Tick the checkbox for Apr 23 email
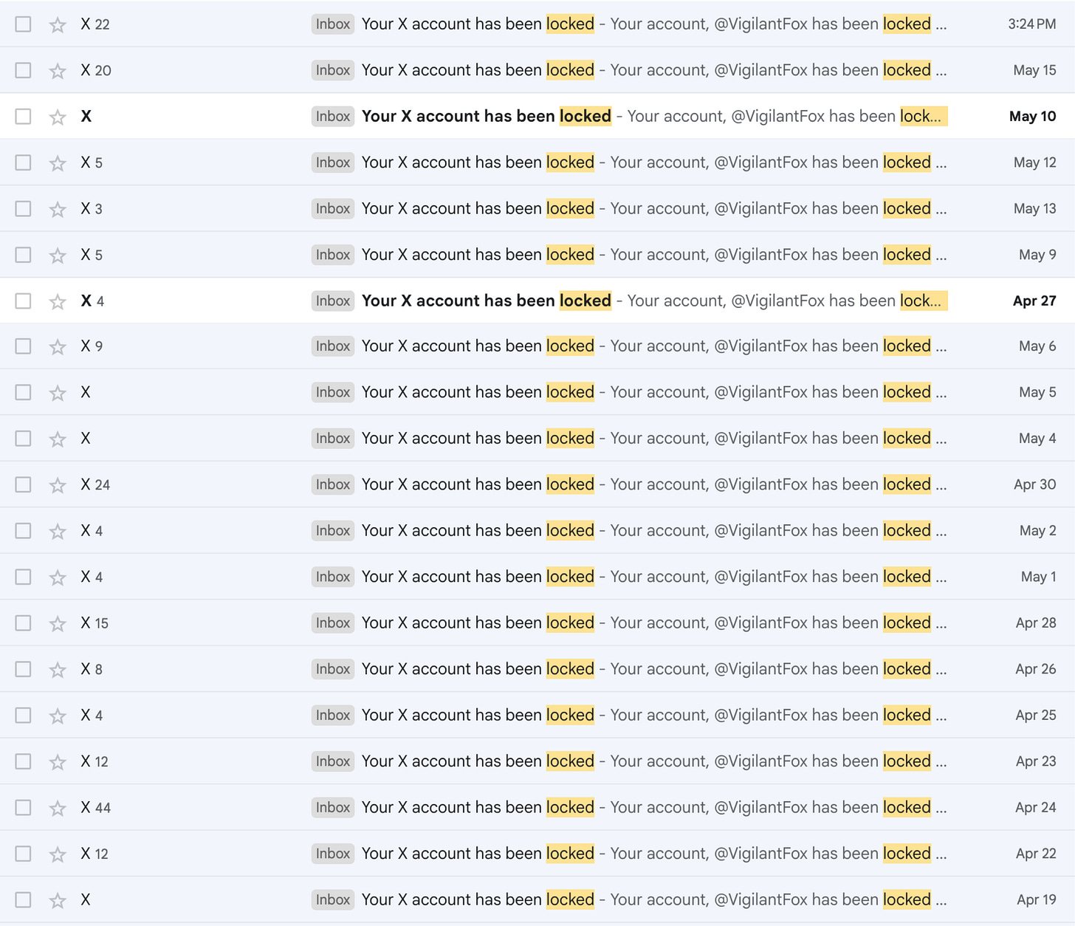The image size is (1075, 926). (x=24, y=761)
